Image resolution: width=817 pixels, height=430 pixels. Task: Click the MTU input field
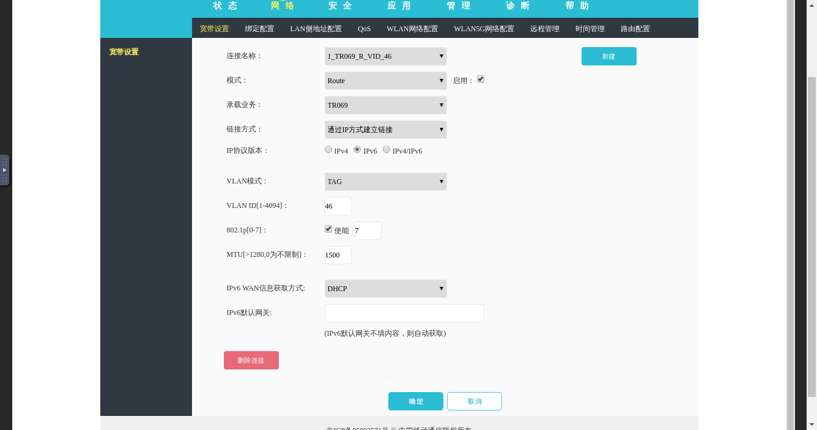point(338,255)
